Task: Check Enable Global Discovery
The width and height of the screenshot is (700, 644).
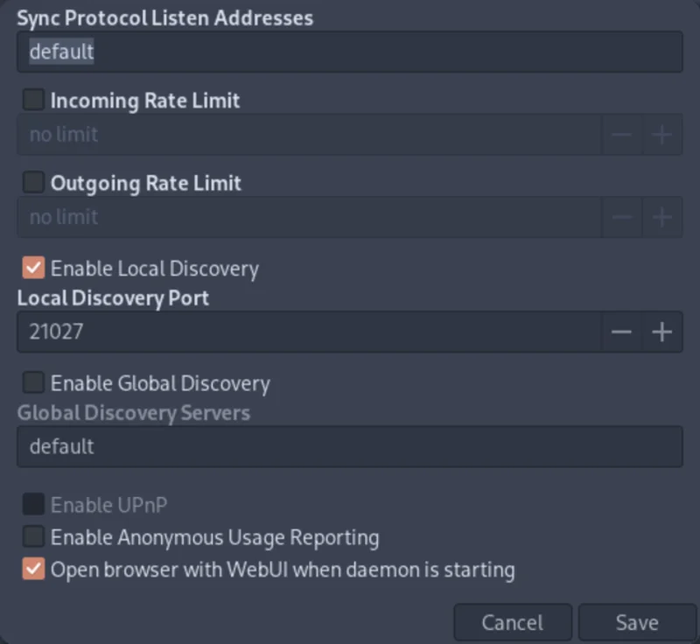Action: (x=33, y=382)
